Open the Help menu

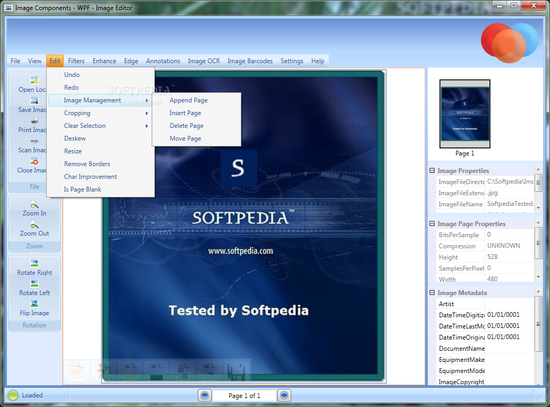coord(318,60)
